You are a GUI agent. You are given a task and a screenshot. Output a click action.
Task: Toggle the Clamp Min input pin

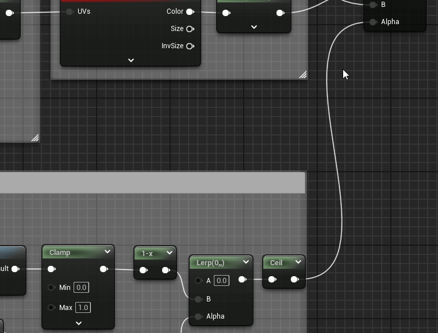[52, 288]
